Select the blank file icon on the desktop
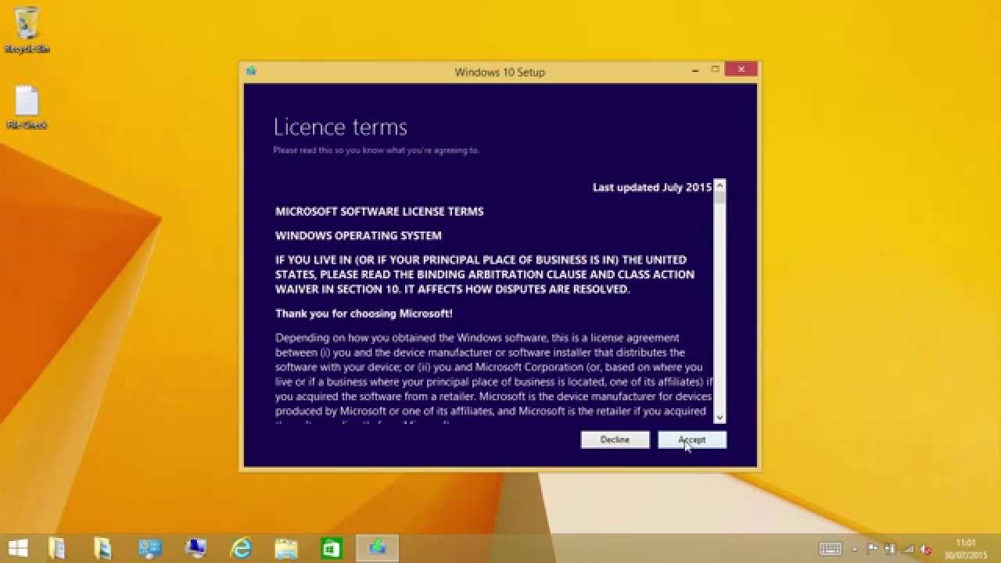Image resolution: width=1001 pixels, height=563 pixels. pos(27,107)
